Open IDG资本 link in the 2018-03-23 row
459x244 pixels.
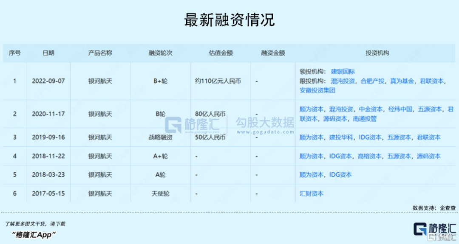[x=340, y=175]
